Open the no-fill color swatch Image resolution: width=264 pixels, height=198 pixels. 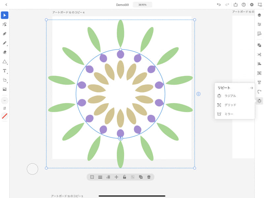coord(5,116)
